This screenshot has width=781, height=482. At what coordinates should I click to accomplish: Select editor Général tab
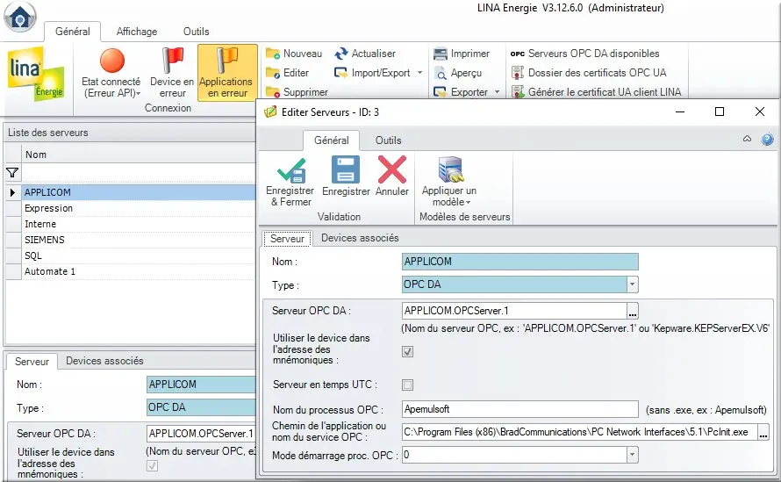point(331,140)
